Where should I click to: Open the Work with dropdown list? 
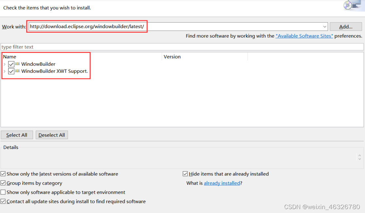[x=324, y=26]
